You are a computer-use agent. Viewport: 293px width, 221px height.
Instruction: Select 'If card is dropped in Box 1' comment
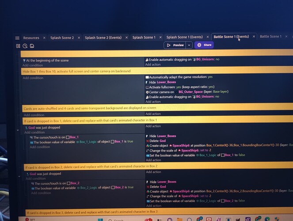click(157, 120)
